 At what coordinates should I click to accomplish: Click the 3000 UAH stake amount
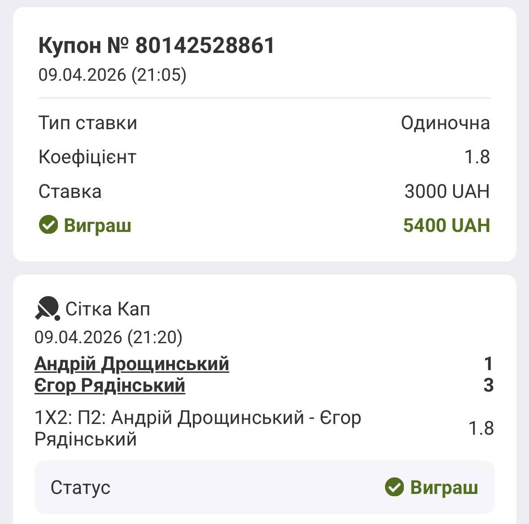[x=446, y=192]
